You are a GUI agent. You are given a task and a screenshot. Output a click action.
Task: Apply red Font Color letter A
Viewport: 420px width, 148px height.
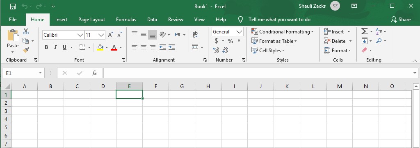[x=114, y=47]
